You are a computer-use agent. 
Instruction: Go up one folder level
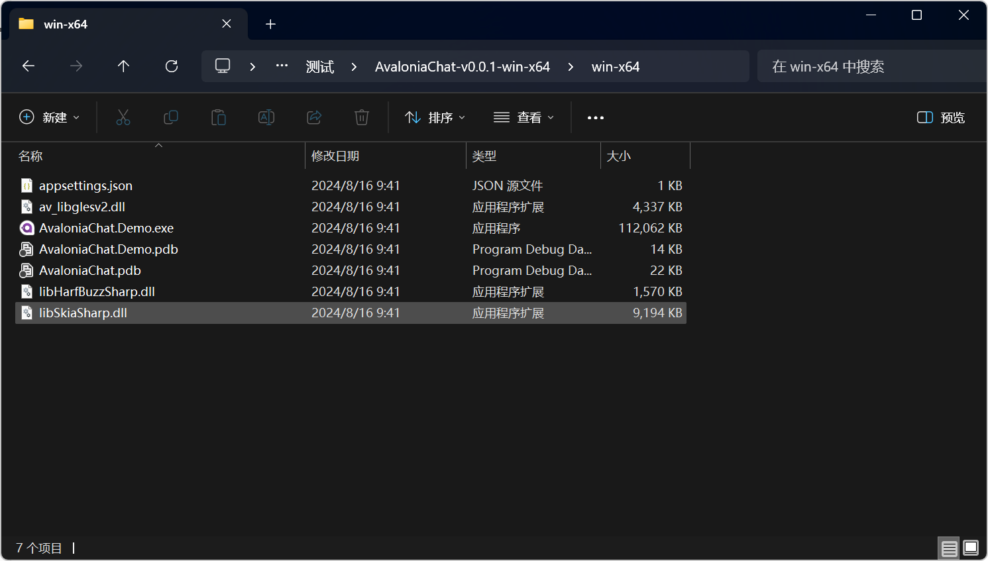point(123,66)
